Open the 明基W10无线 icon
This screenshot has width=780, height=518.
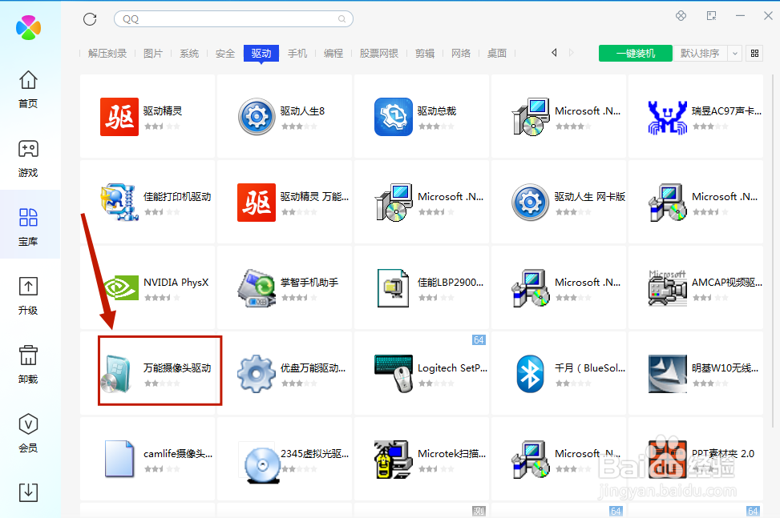668,373
